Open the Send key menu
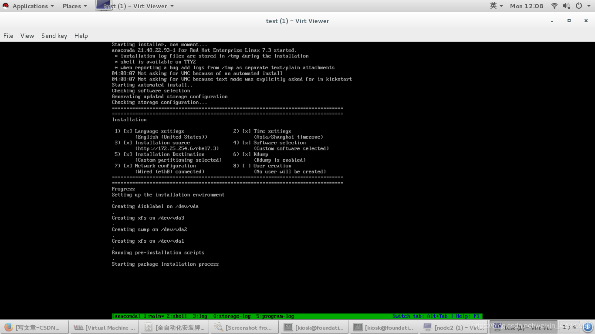Image resolution: width=595 pixels, height=334 pixels. [54, 36]
